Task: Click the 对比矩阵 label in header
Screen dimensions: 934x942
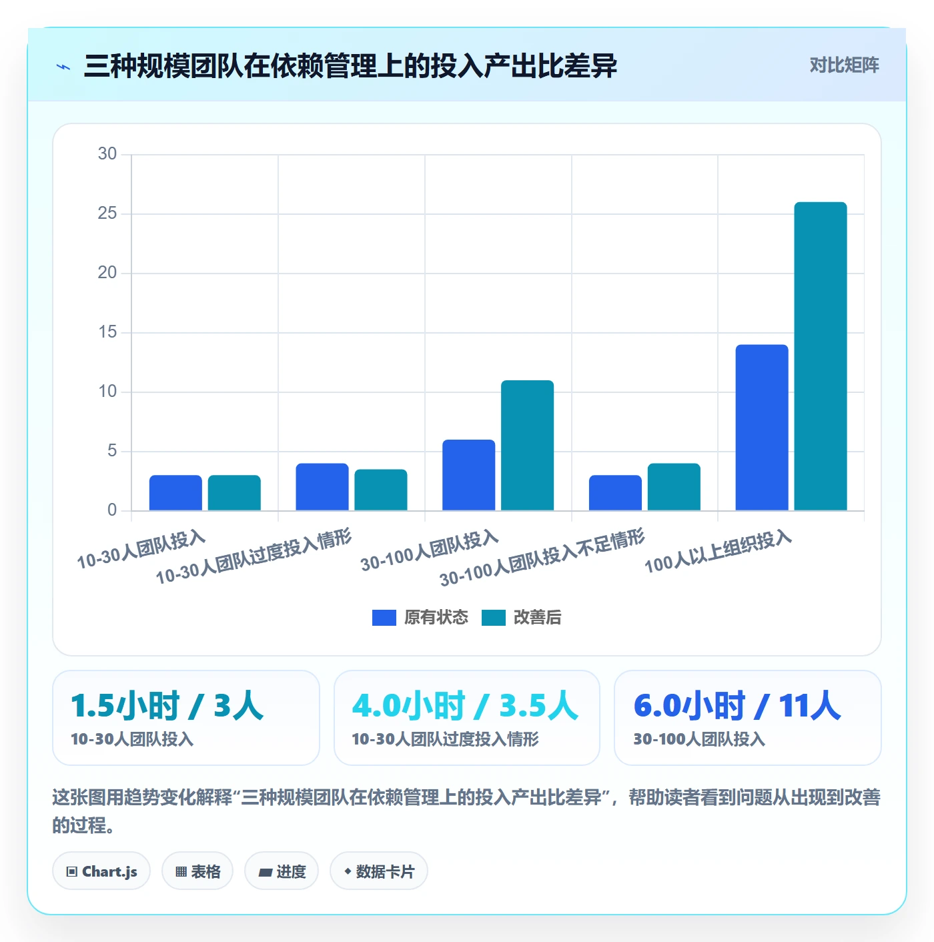Action: point(844,65)
